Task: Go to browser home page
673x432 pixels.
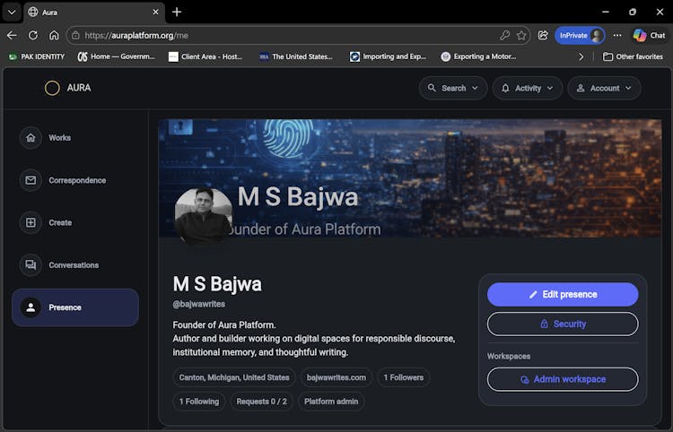Action: pos(54,35)
